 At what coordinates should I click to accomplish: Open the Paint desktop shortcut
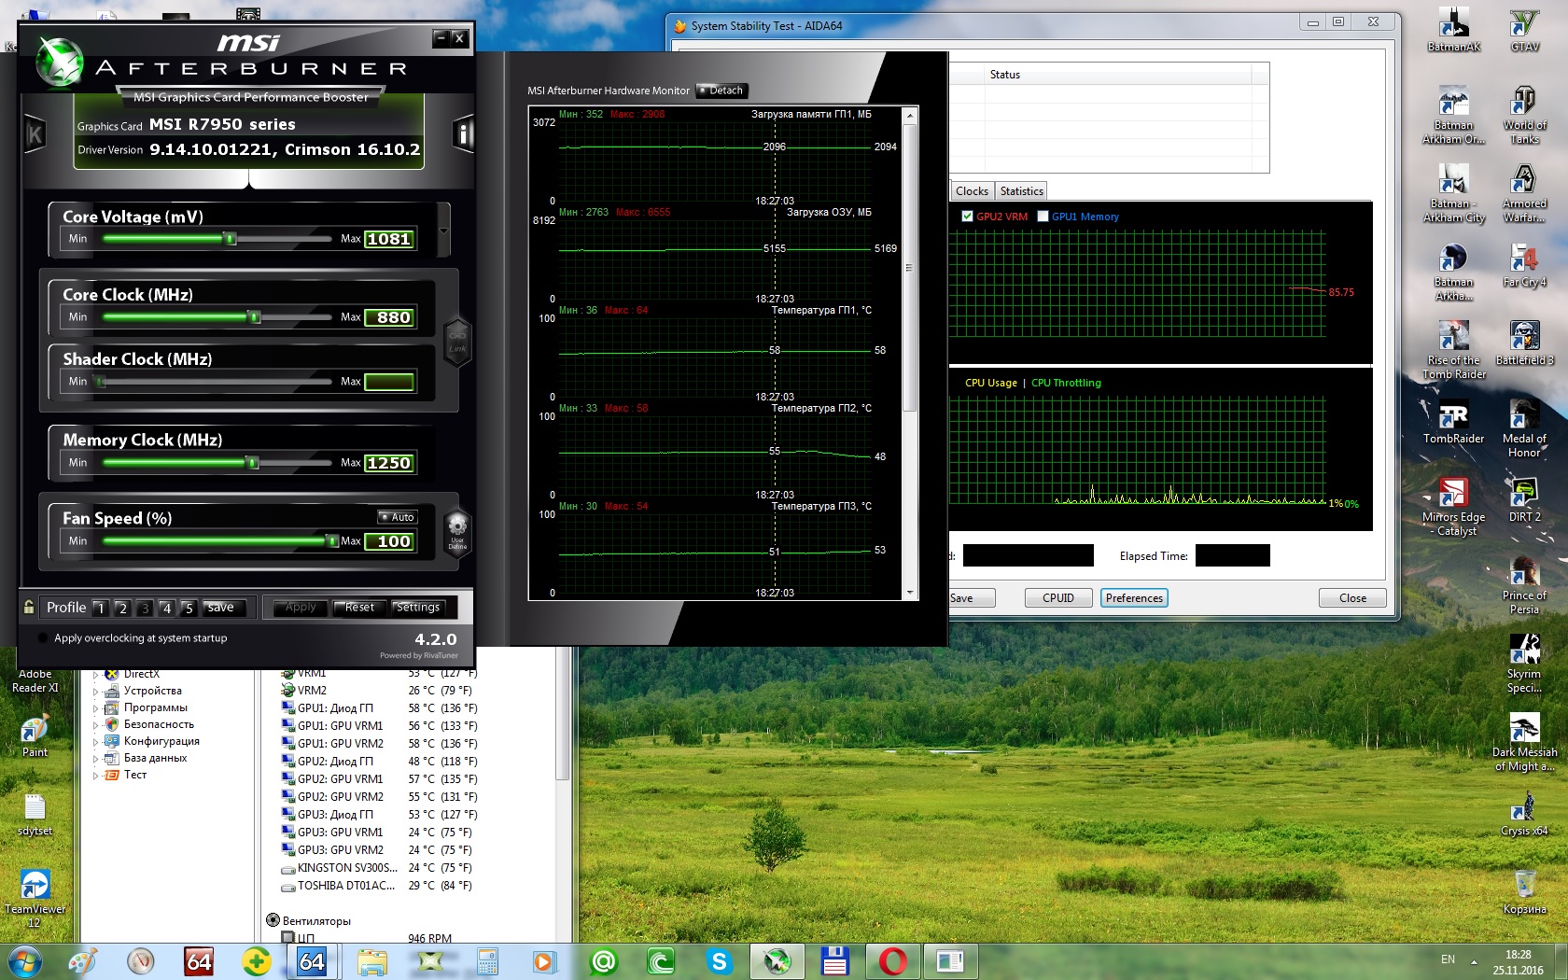(x=35, y=736)
